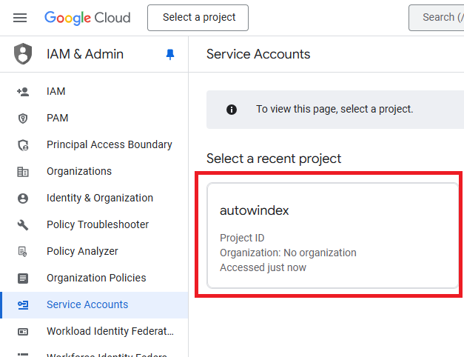Click the Google Cloud logo
The height and width of the screenshot is (357, 464).
click(x=87, y=18)
